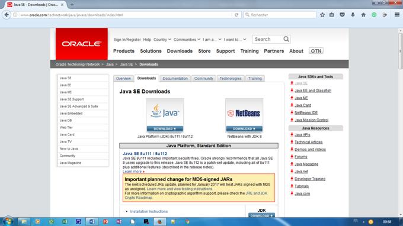Screen dimensions: 403x226
Task: Click Sign In/Register link
Action: 127,40
